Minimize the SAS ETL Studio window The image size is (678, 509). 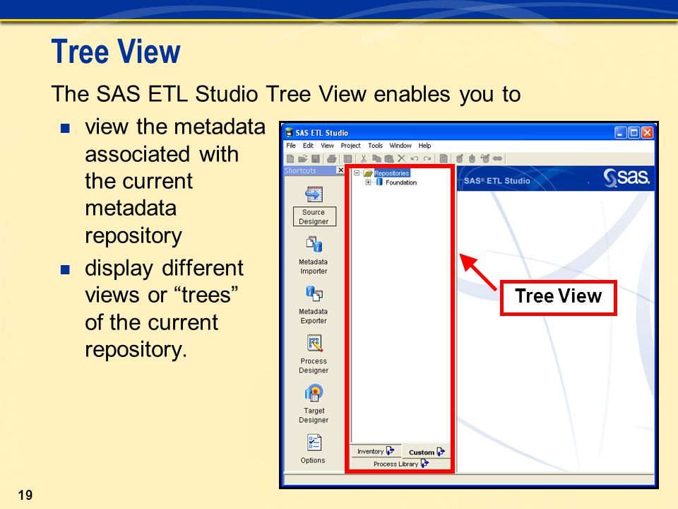(x=621, y=132)
